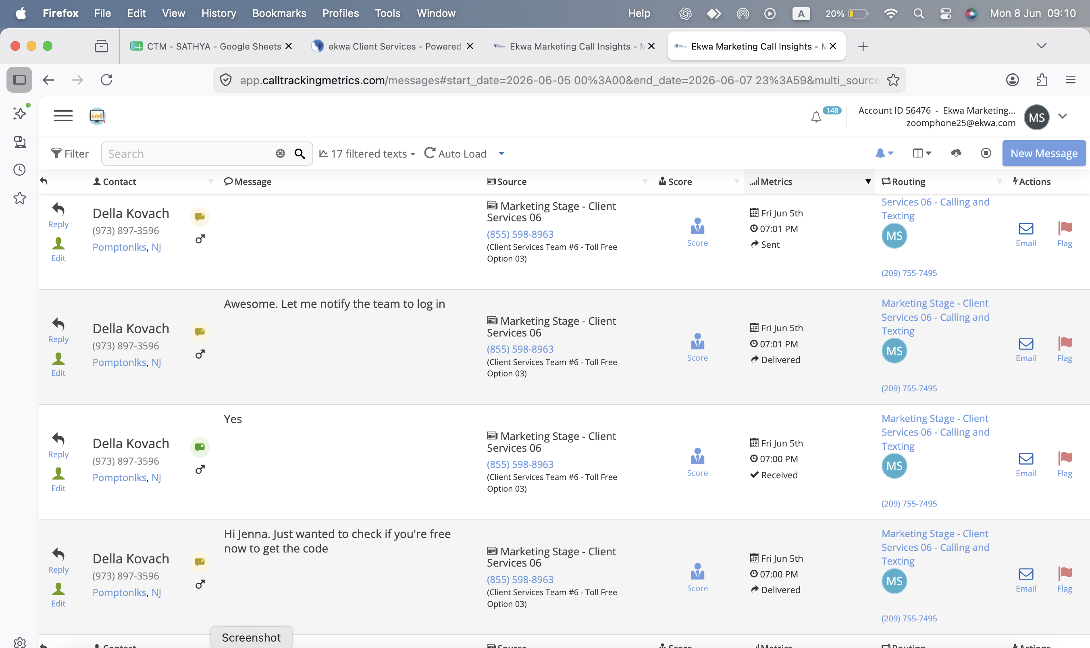
Task: List all tabs with the chevron
Action: tap(1042, 46)
